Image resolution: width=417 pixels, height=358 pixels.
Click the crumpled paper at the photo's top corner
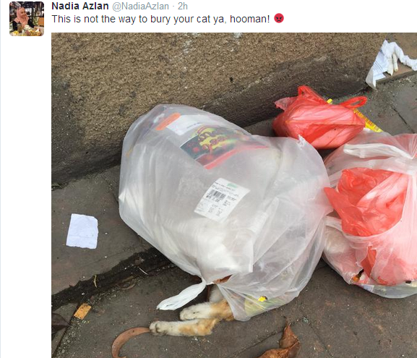point(391,64)
